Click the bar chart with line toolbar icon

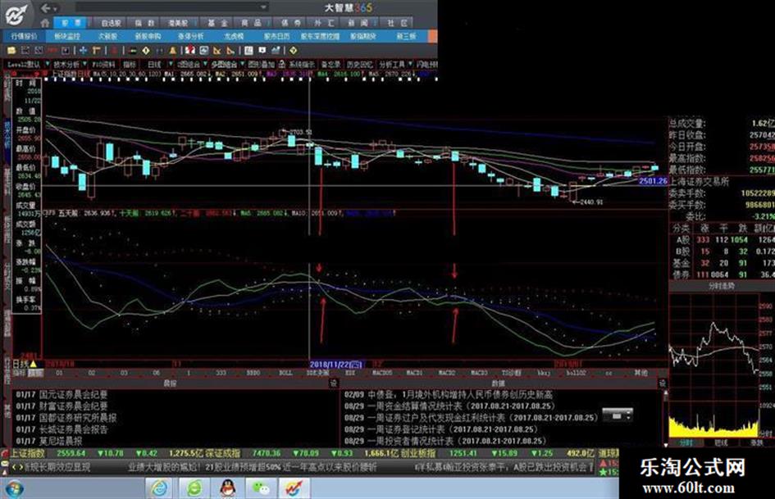tap(276, 51)
